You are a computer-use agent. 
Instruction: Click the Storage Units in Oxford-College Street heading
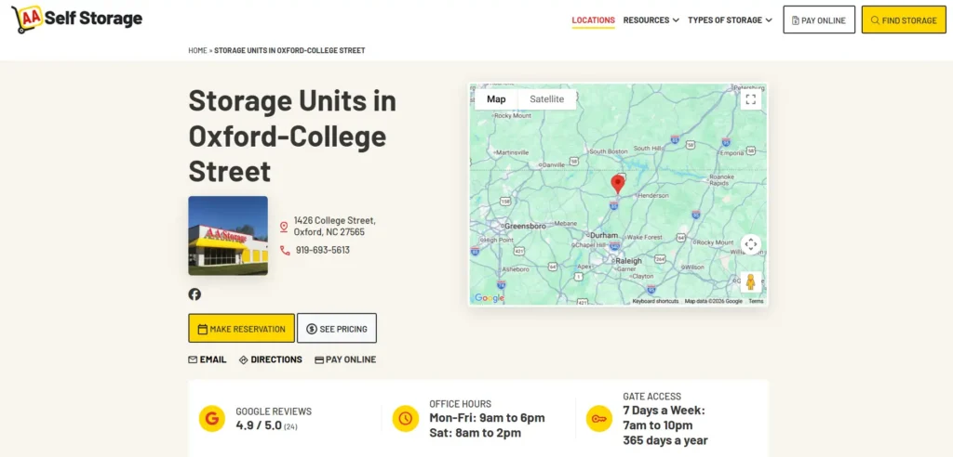292,136
